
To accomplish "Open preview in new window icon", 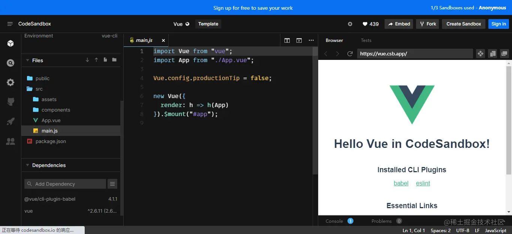I will pyautogui.click(x=505, y=54).
